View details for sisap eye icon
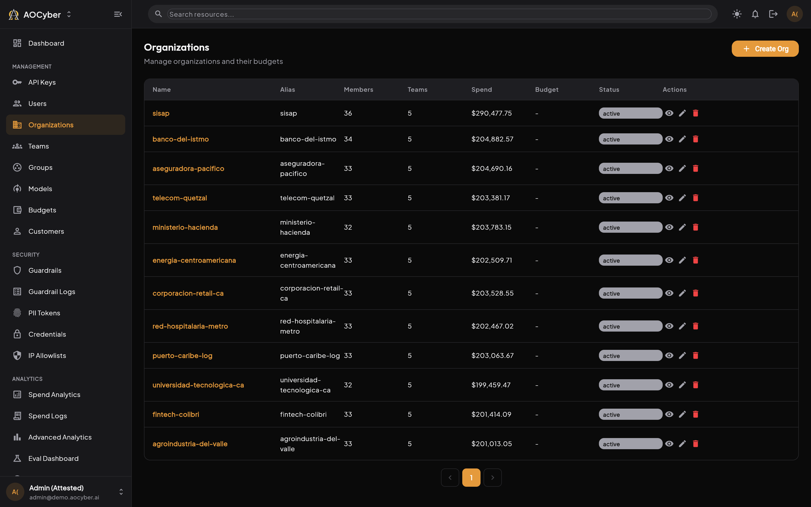 pos(669,113)
